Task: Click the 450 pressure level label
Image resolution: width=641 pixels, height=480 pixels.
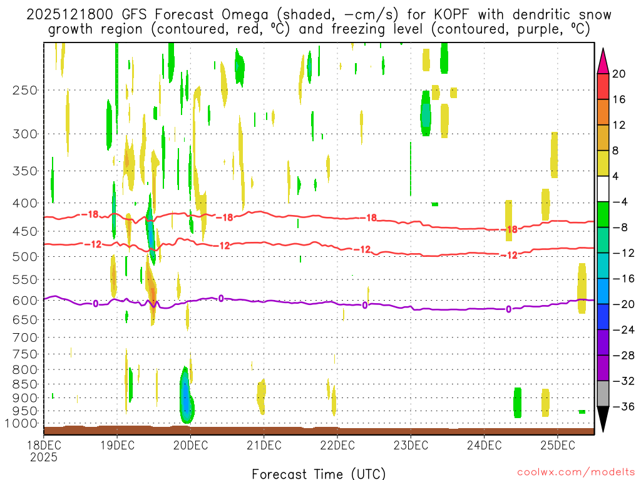Action: point(25,231)
